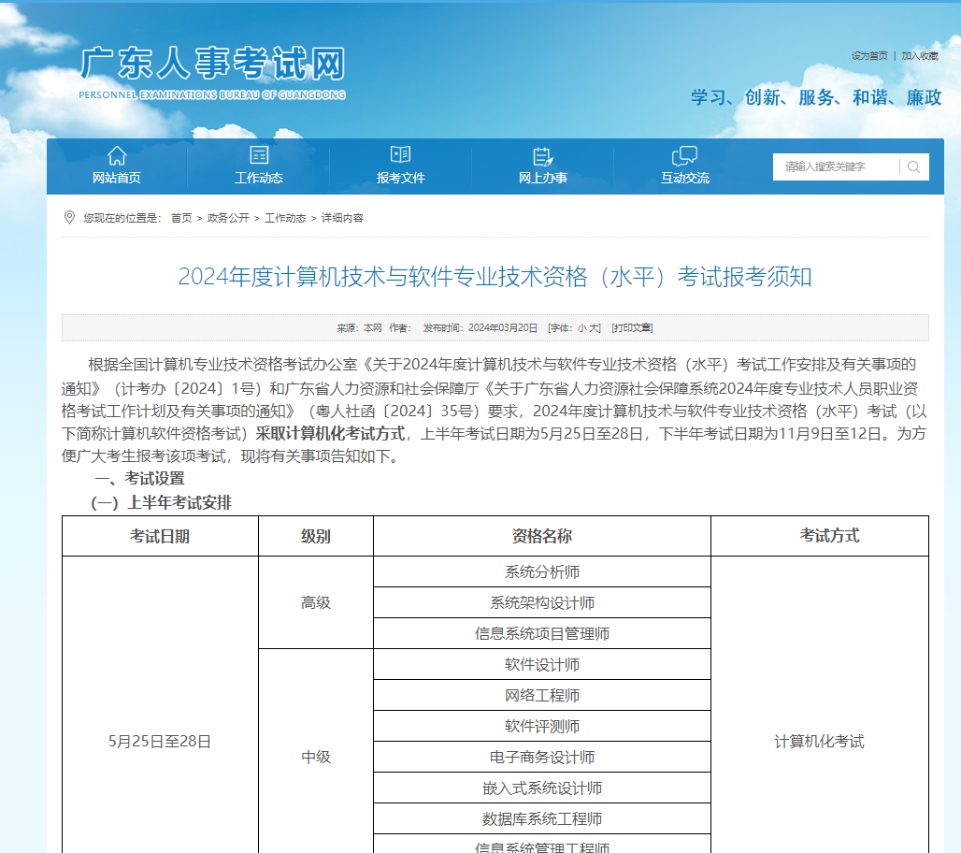Image resolution: width=961 pixels, height=853 pixels.
Task: Open the 互动交流 navigation menu
Action: coord(685,176)
